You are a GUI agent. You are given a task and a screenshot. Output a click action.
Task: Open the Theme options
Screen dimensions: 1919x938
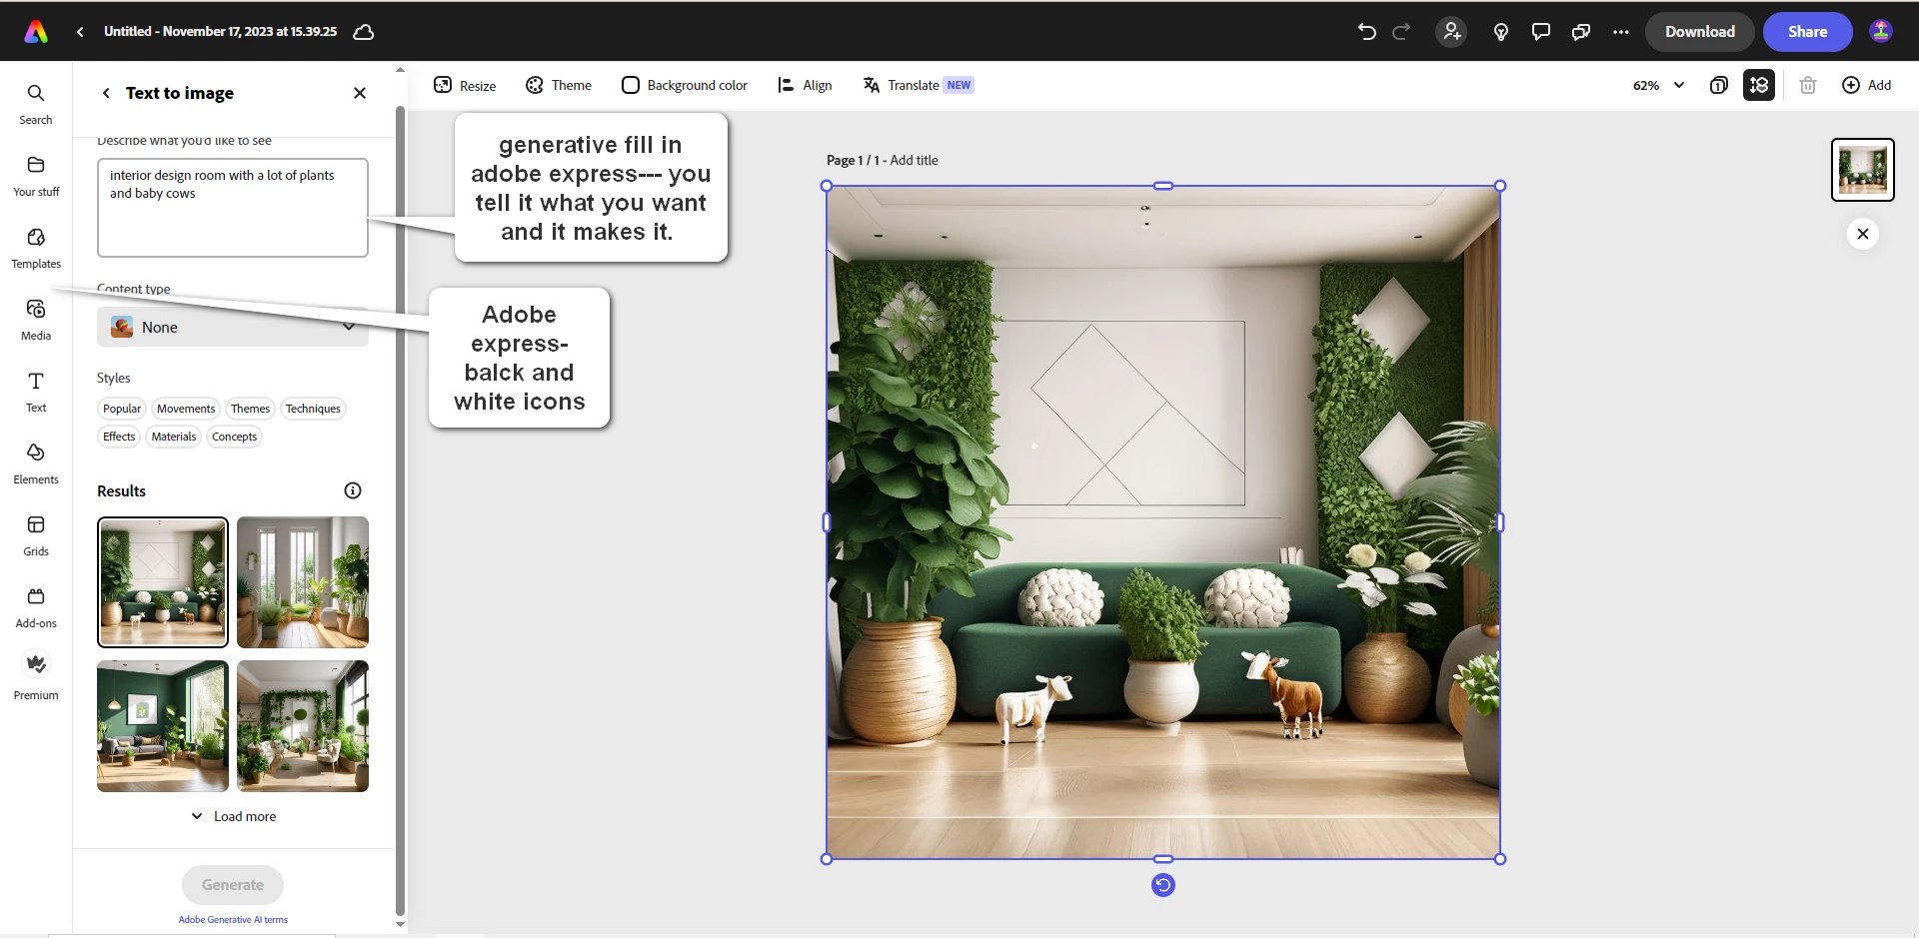(559, 85)
